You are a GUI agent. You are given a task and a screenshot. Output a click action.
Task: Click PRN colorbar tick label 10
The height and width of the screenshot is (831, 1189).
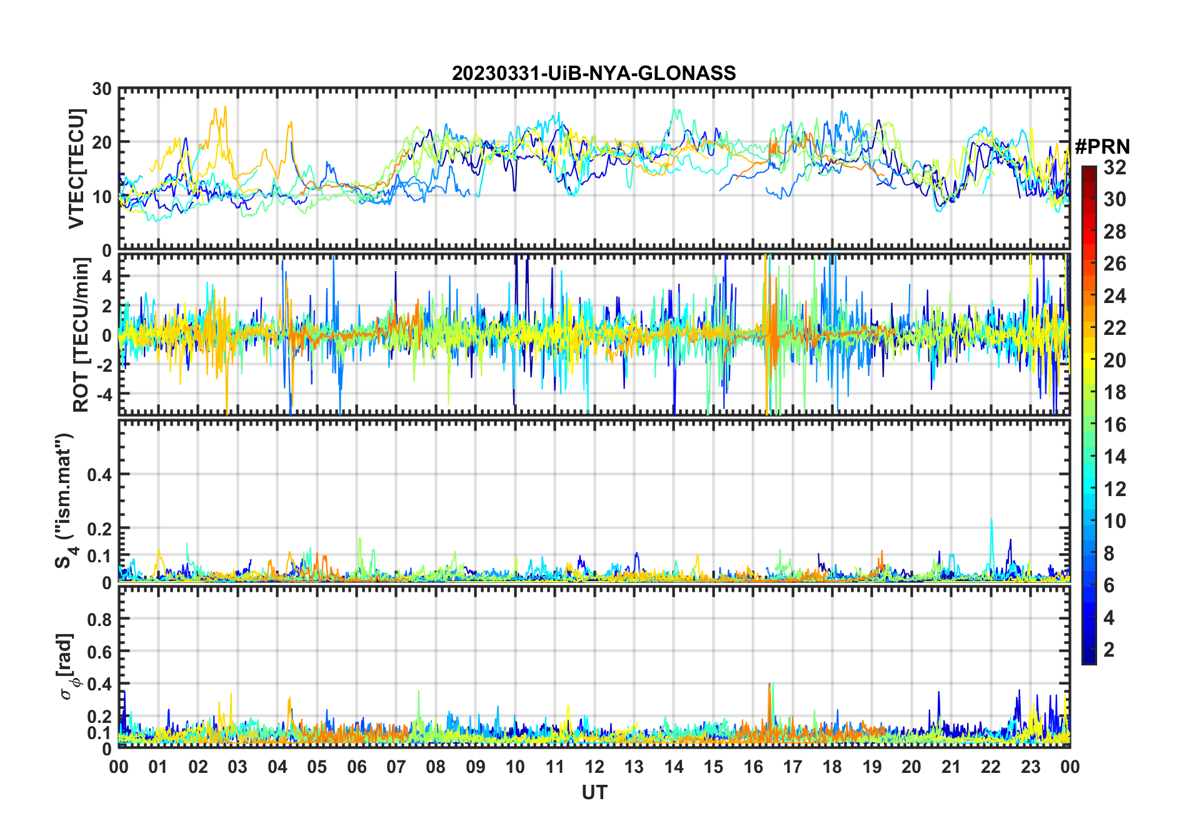[1115, 521]
